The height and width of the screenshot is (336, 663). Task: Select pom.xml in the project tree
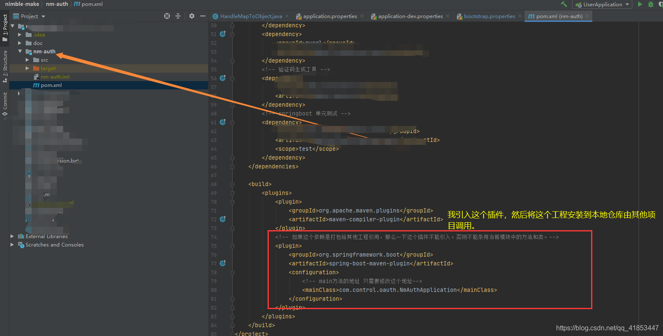pyautogui.click(x=51, y=85)
